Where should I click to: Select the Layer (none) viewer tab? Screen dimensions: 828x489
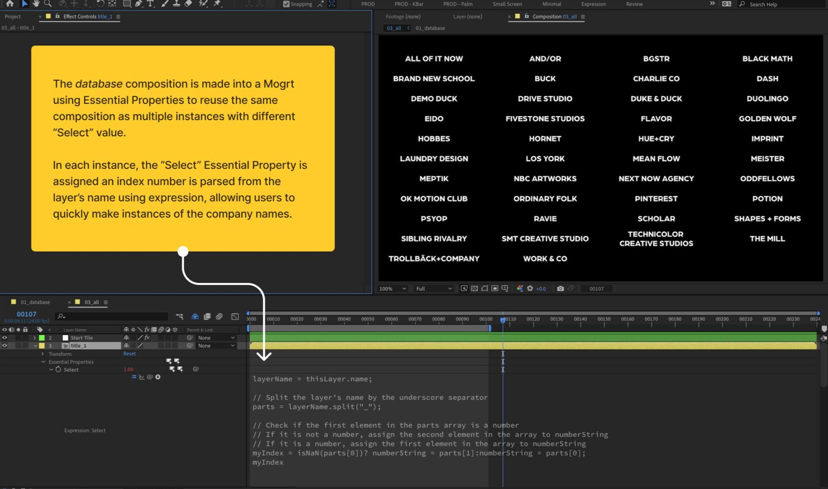[x=468, y=16]
